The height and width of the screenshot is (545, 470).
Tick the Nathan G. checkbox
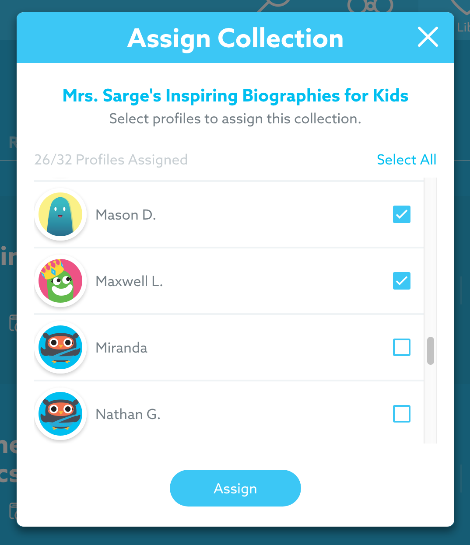coord(401,414)
